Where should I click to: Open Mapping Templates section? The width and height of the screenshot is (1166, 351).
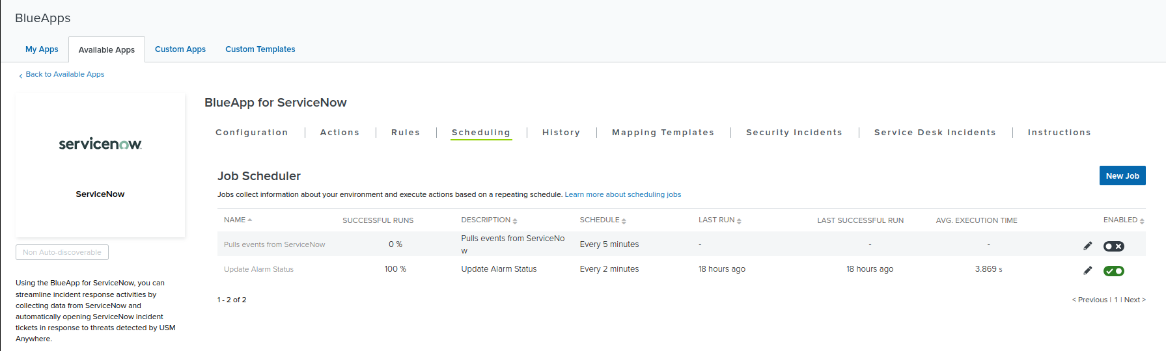663,133
